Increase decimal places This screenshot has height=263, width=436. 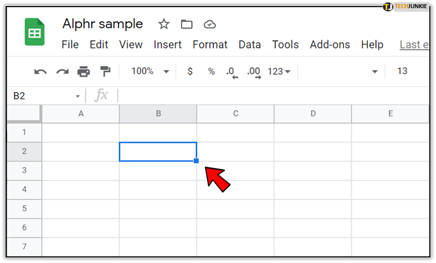pos(253,72)
